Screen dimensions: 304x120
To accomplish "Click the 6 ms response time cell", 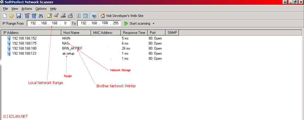I will [x=125, y=43].
